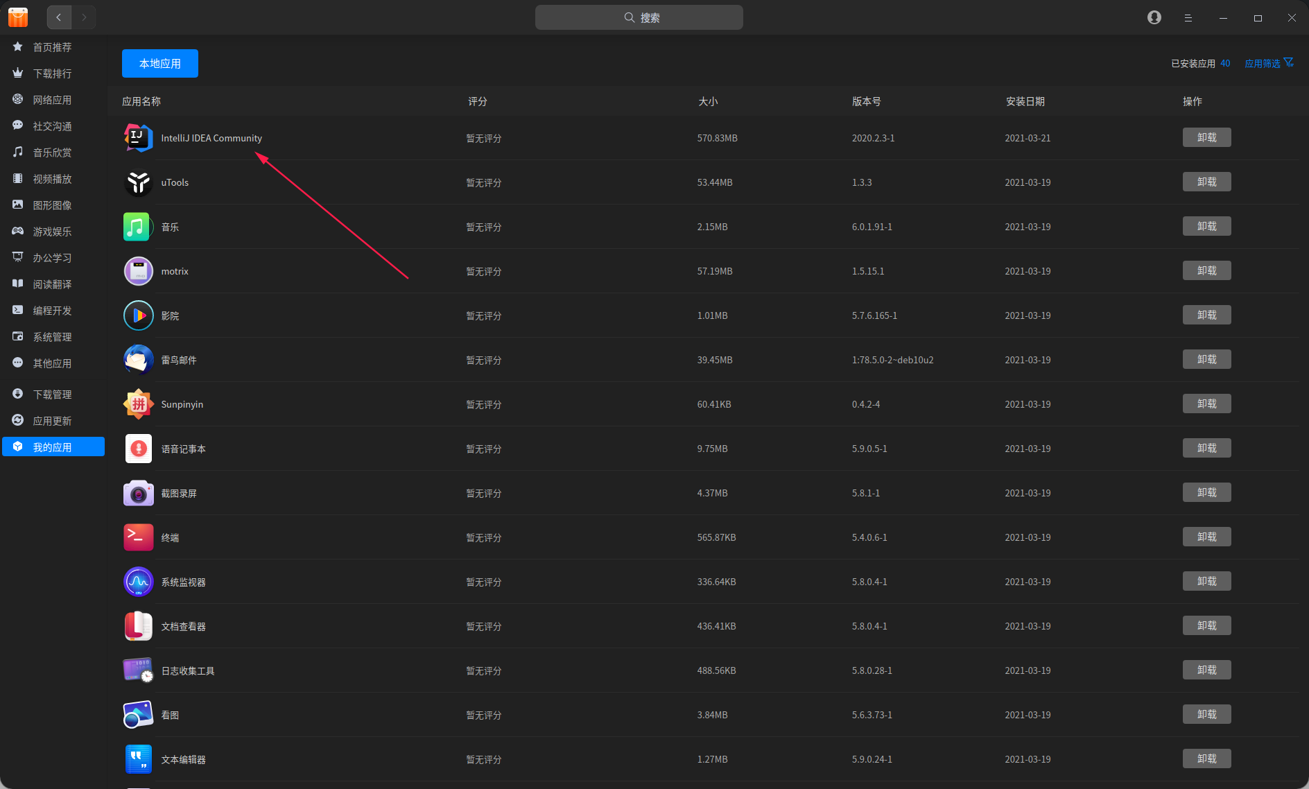The height and width of the screenshot is (789, 1309).
Task: Focus the 搜索 search field
Action: [639, 17]
